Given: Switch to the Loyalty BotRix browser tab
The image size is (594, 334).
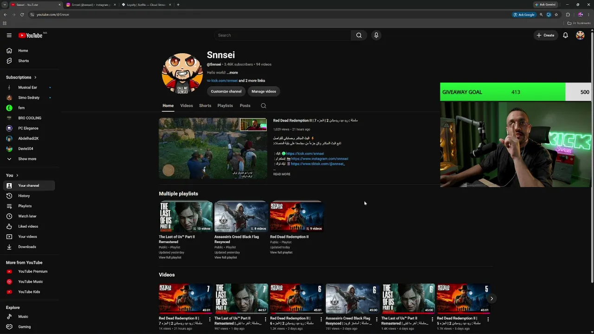Looking at the screenshot, I should pos(146,5).
